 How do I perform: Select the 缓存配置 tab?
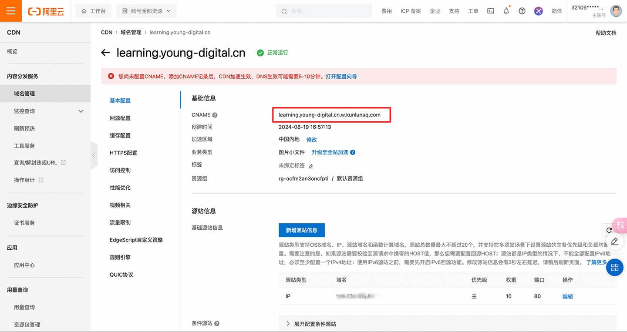click(x=120, y=135)
